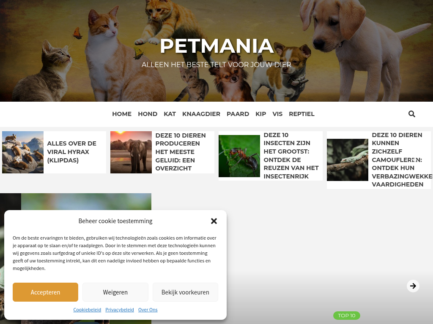Close the cookie consent dialog
Screen dimensions: 433x324
pos(214,221)
